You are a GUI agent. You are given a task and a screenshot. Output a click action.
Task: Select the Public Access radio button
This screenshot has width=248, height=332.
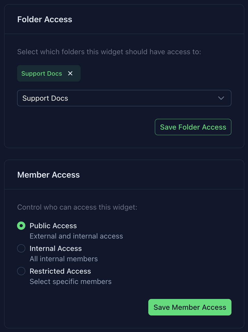tap(21, 226)
